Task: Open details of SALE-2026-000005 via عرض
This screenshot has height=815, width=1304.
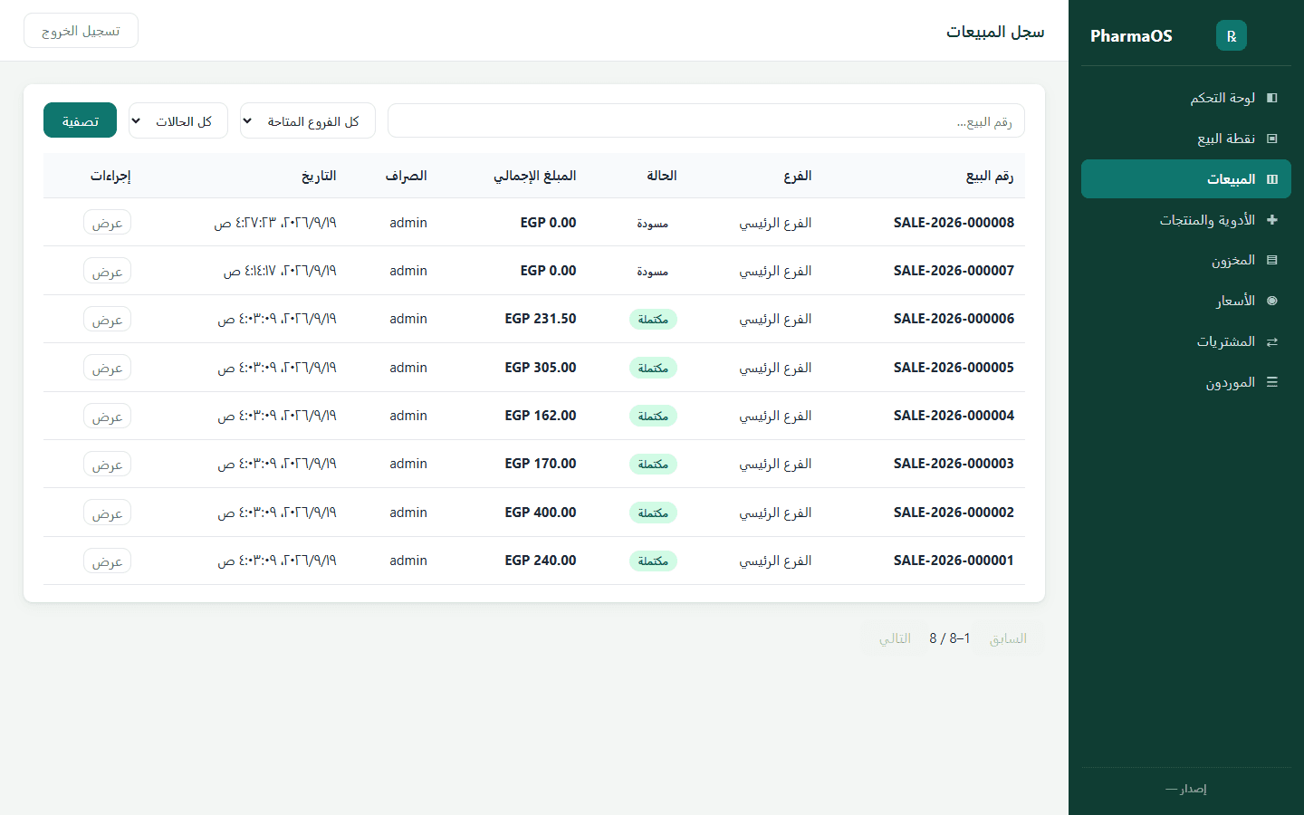Action: coord(107,368)
